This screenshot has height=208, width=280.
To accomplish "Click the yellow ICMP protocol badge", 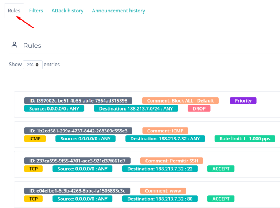I will 35,139.
